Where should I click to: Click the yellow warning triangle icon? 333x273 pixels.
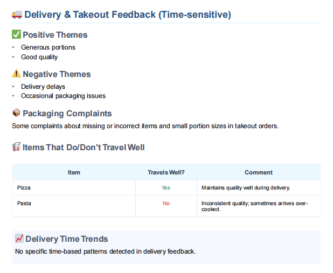(16, 73)
